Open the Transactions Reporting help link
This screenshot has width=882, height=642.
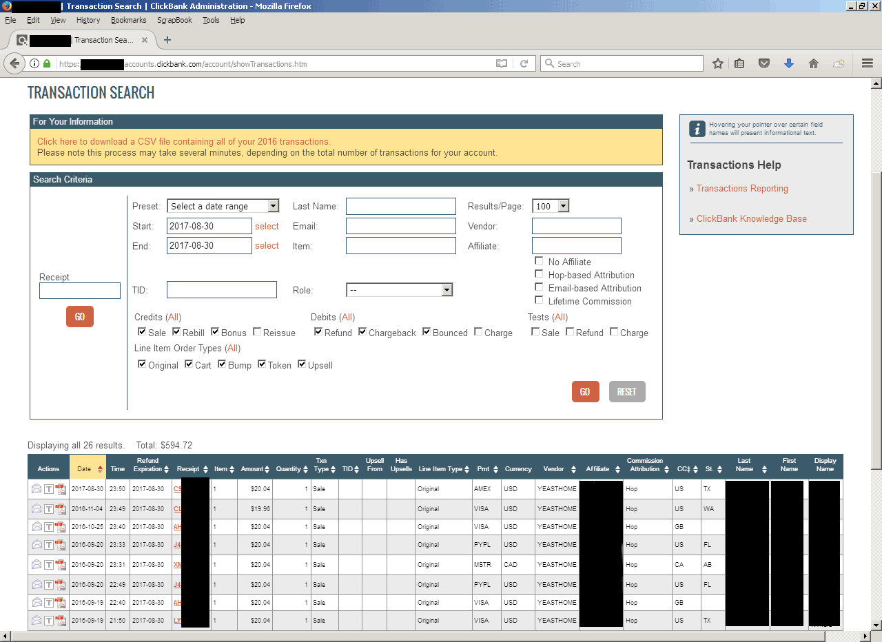[x=742, y=188]
